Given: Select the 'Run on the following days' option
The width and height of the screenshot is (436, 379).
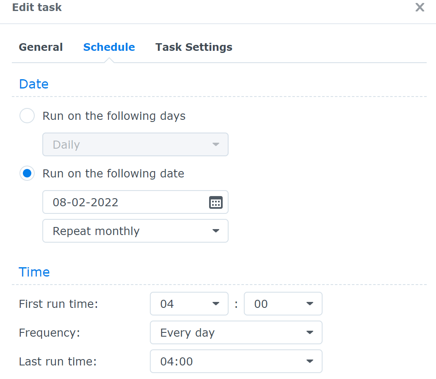Looking at the screenshot, I should [27, 116].
